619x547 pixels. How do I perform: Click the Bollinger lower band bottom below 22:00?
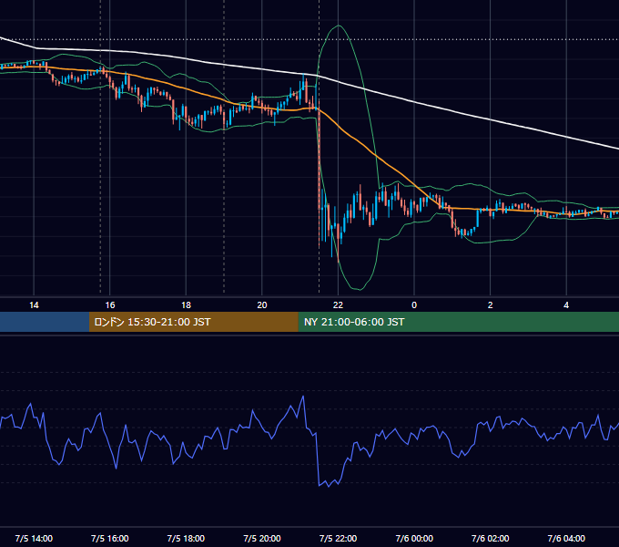pos(360,289)
